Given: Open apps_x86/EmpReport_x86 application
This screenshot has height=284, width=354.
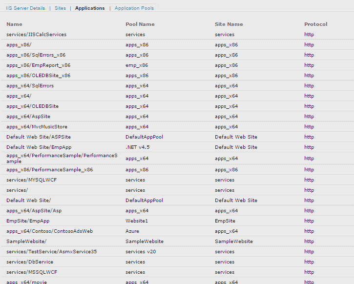Looking at the screenshot, I should (x=38, y=65).
